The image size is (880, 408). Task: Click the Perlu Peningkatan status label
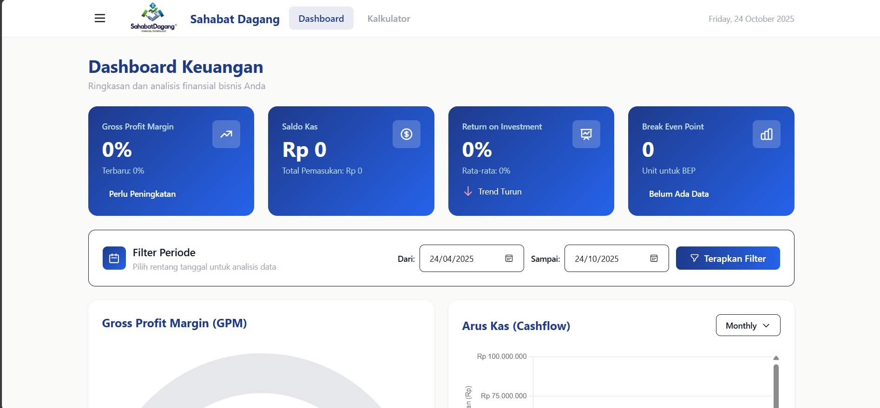point(142,194)
